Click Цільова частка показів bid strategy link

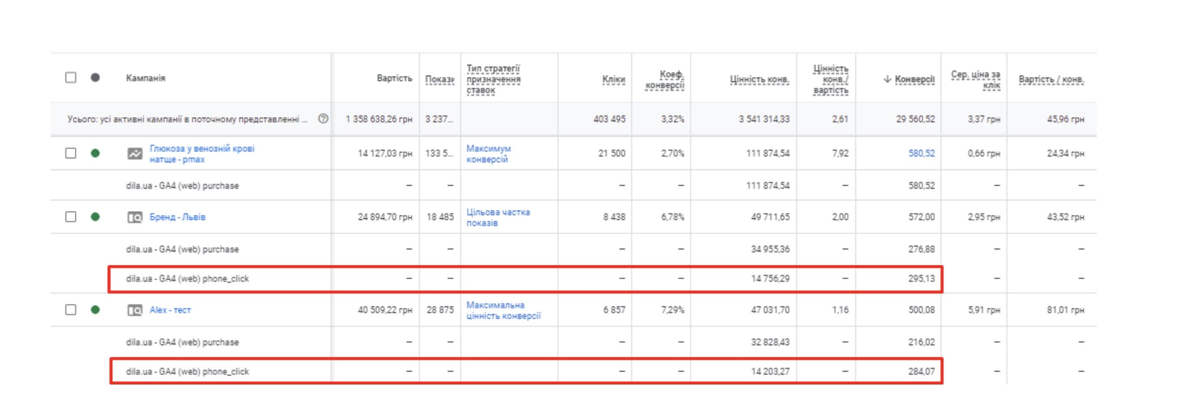(498, 217)
